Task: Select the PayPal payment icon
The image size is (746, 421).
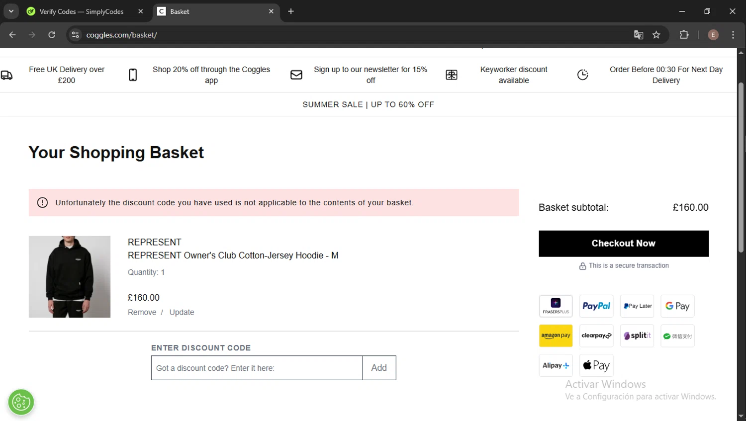Action: 596,306
